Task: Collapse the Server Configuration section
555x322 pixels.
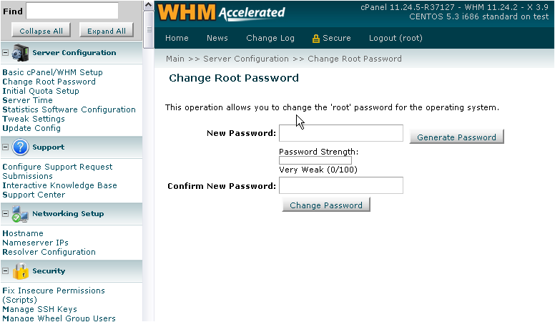Action: click(x=5, y=53)
